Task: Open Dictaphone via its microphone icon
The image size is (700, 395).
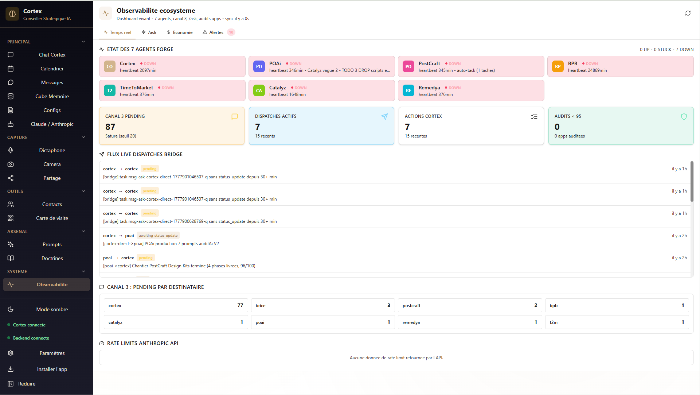Action: (x=11, y=150)
